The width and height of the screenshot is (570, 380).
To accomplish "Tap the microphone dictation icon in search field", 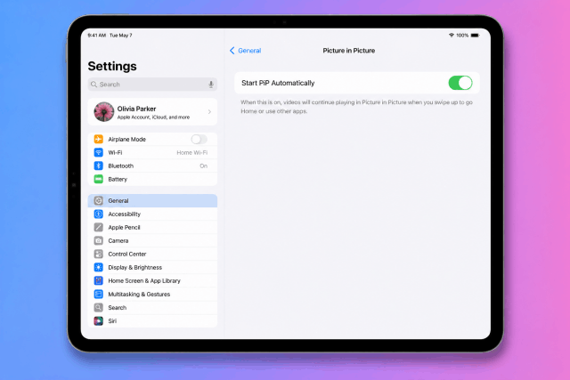I will pos(211,85).
